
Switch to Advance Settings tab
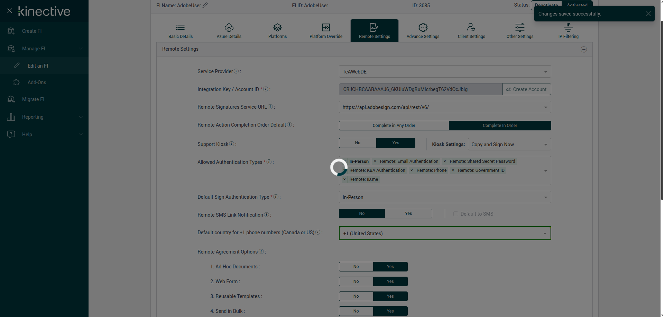[423, 31]
